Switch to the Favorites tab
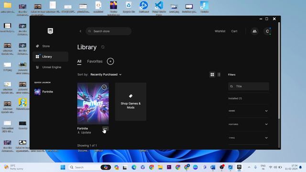The height and width of the screenshot is (172, 306). (x=95, y=62)
